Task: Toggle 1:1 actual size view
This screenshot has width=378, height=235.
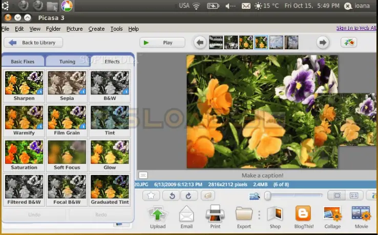Action: (x=353, y=195)
